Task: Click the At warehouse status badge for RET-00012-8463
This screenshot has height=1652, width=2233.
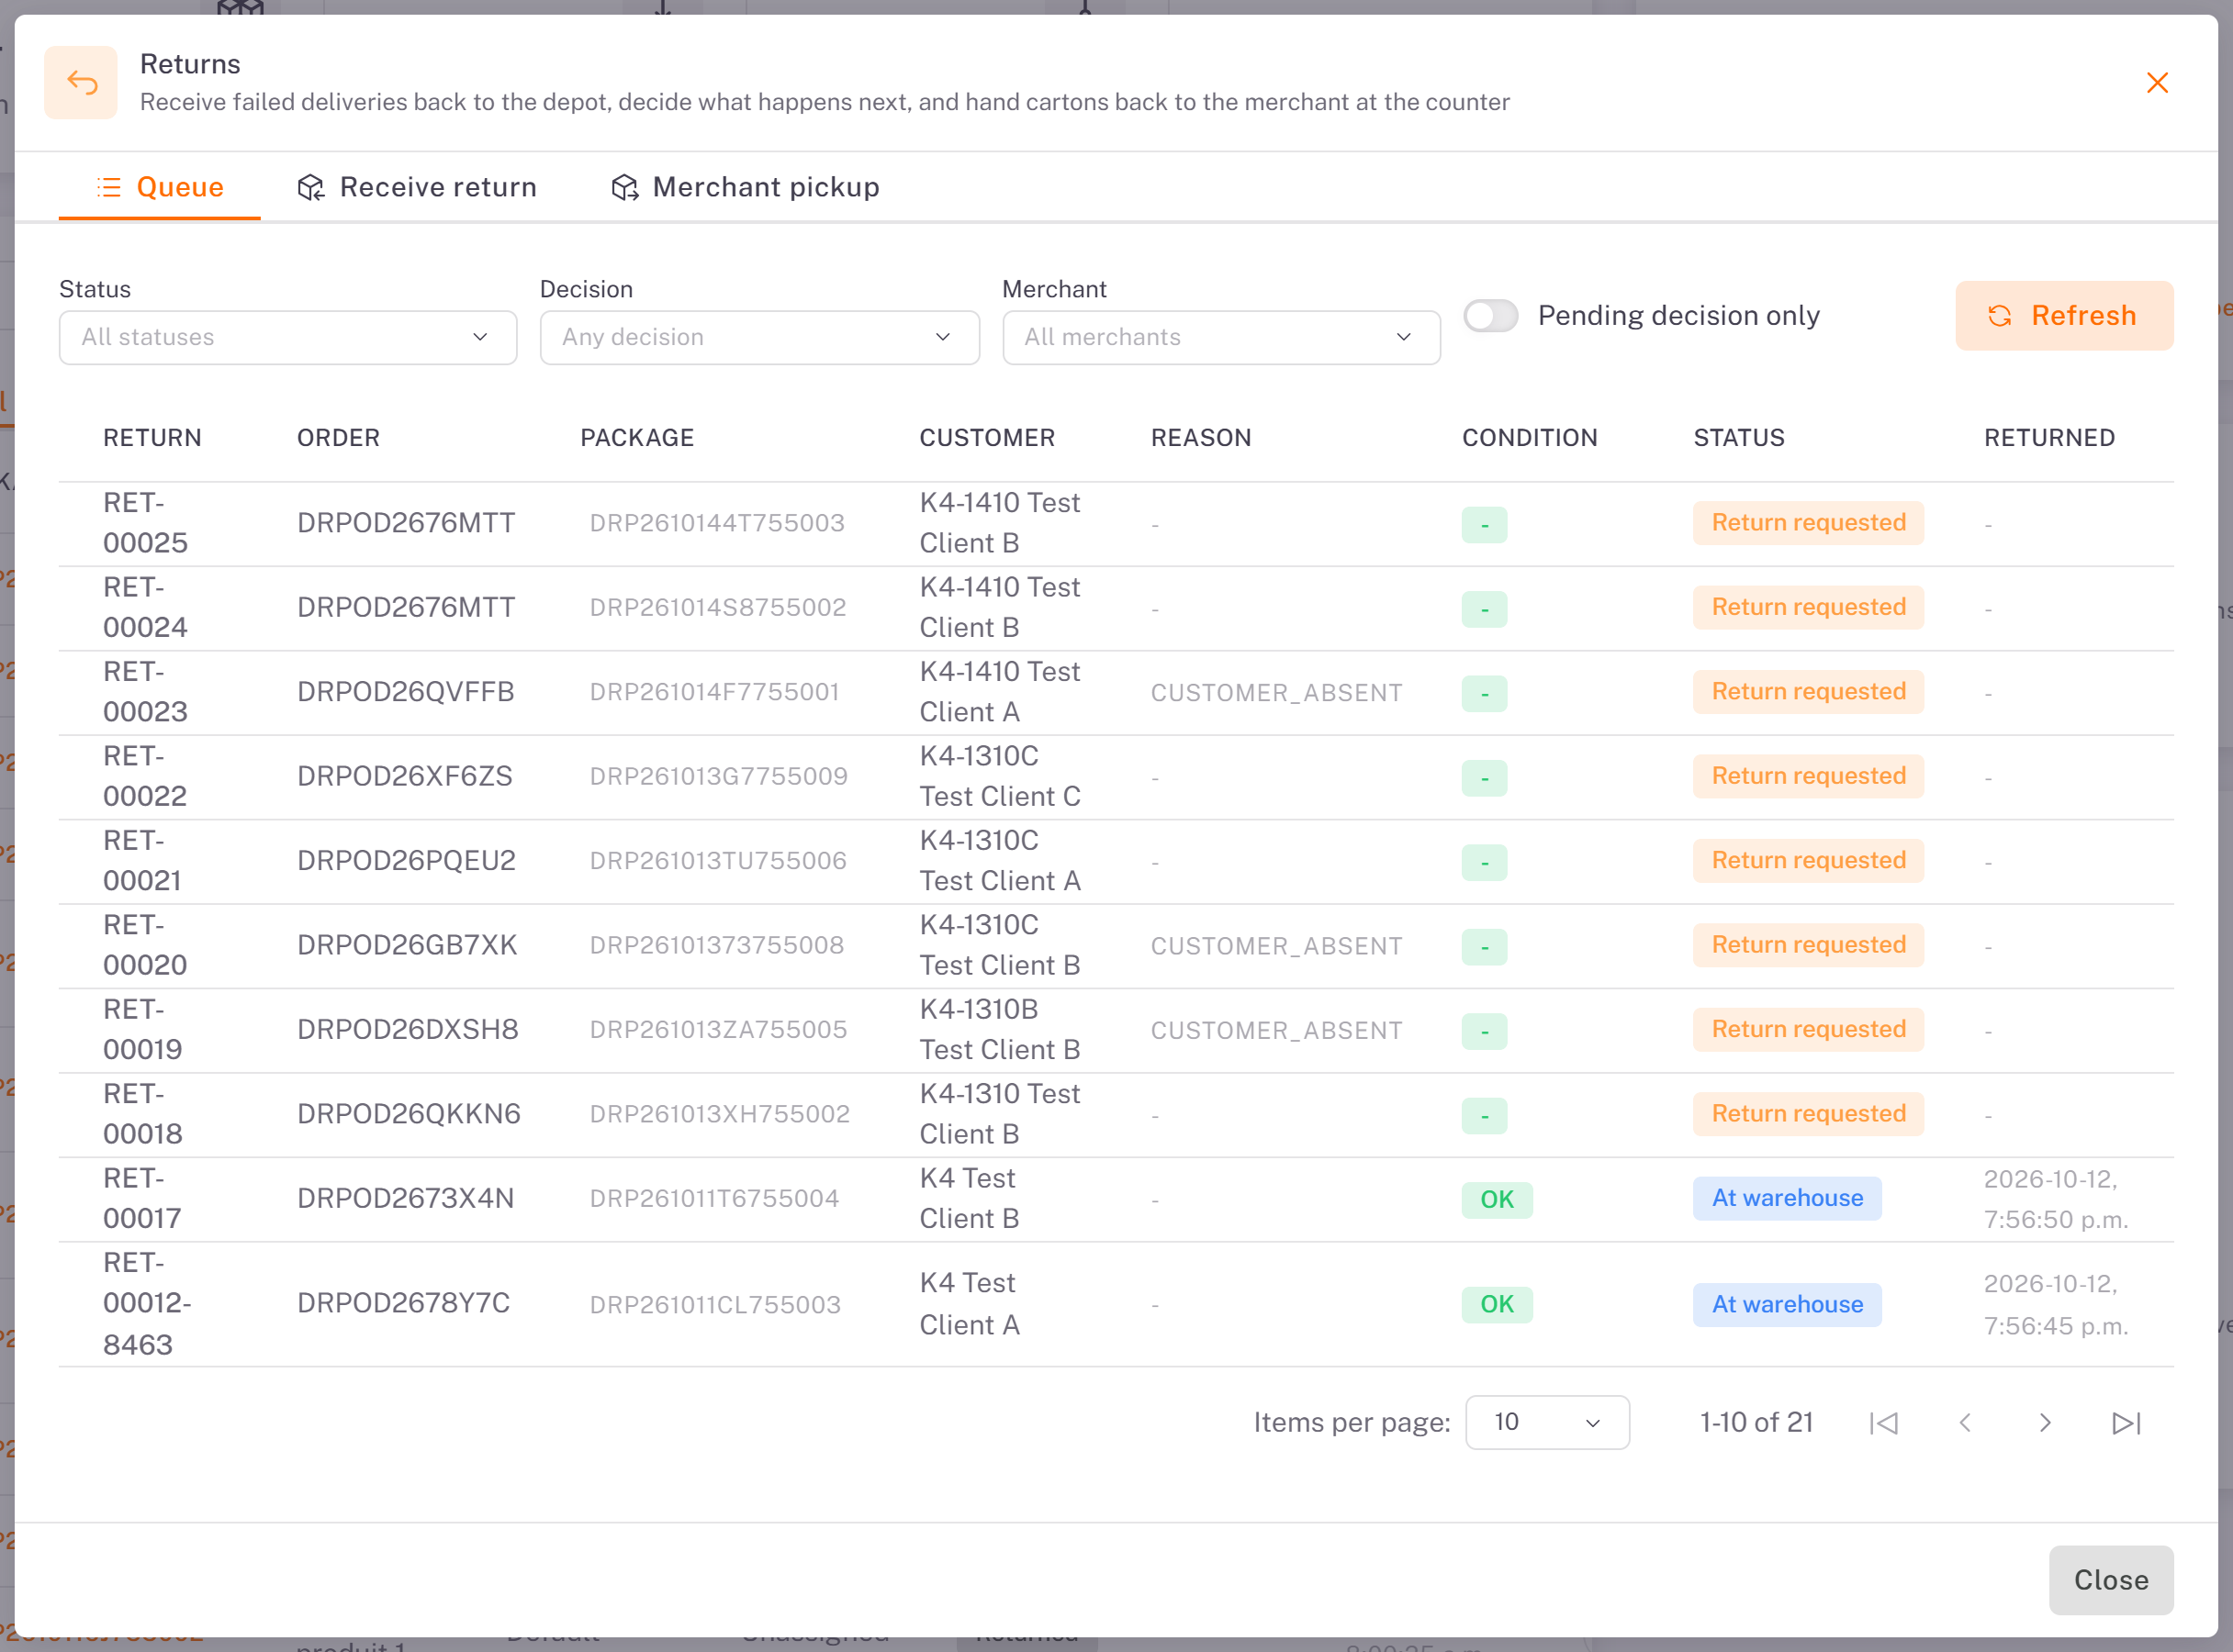Action: (1787, 1304)
